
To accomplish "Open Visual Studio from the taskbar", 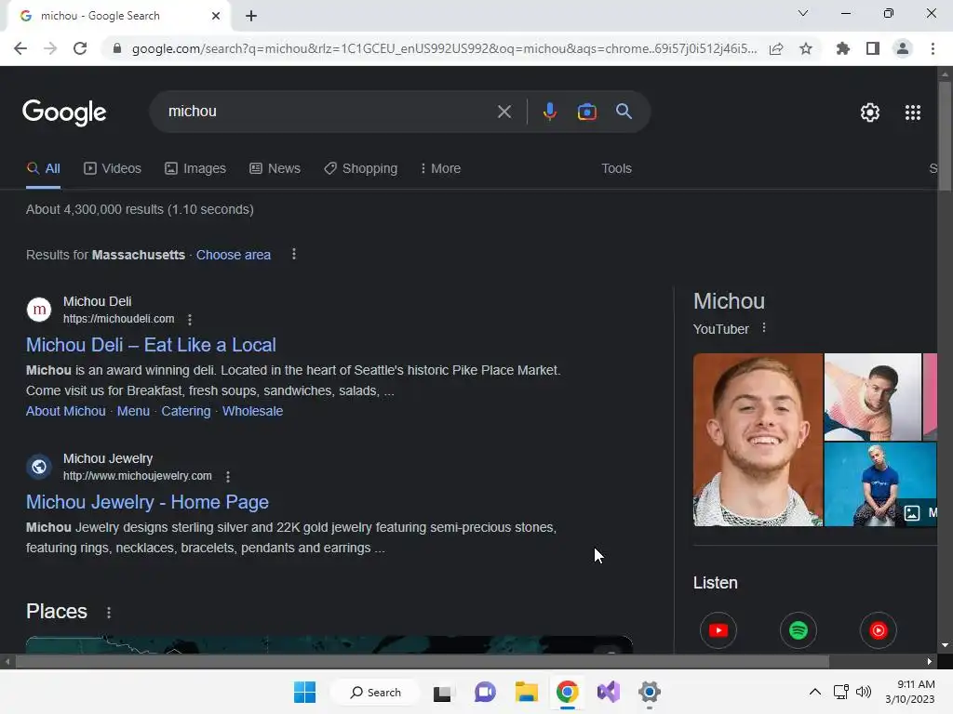I will point(609,692).
